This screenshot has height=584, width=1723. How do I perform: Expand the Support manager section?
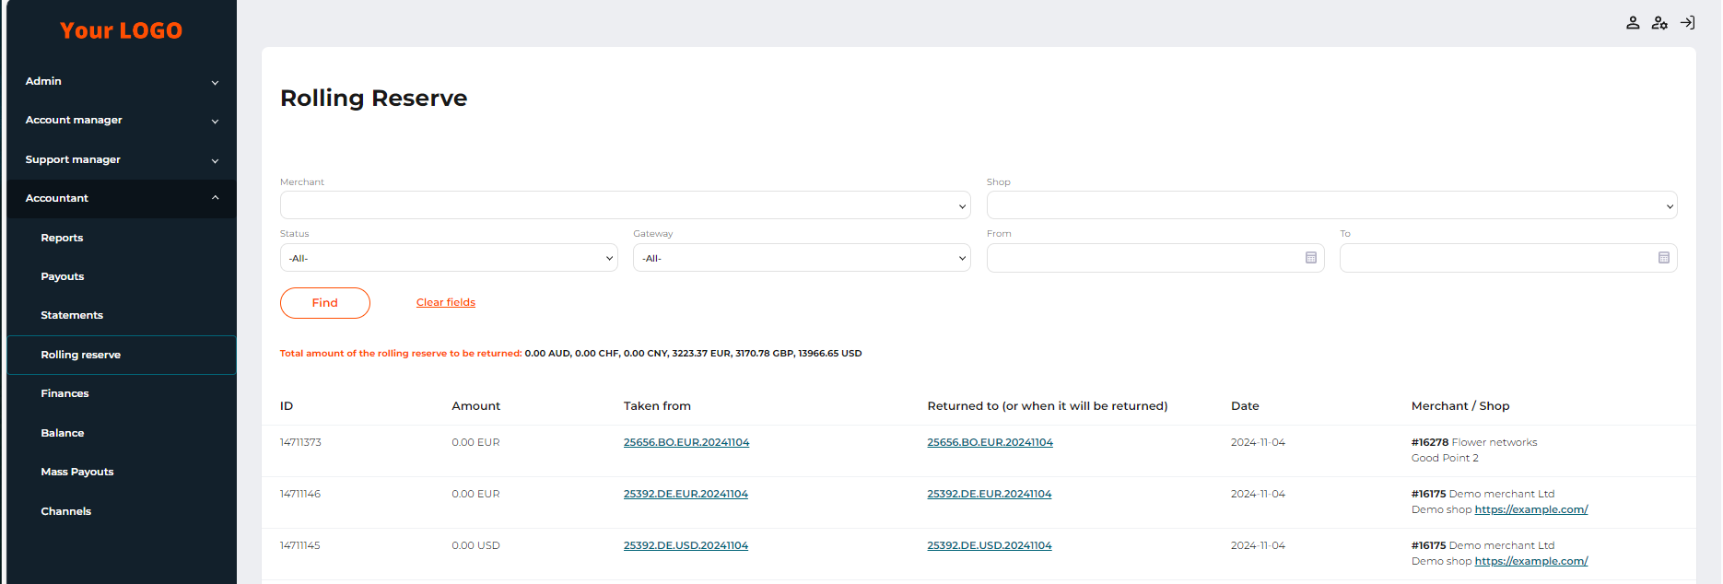click(x=121, y=159)
